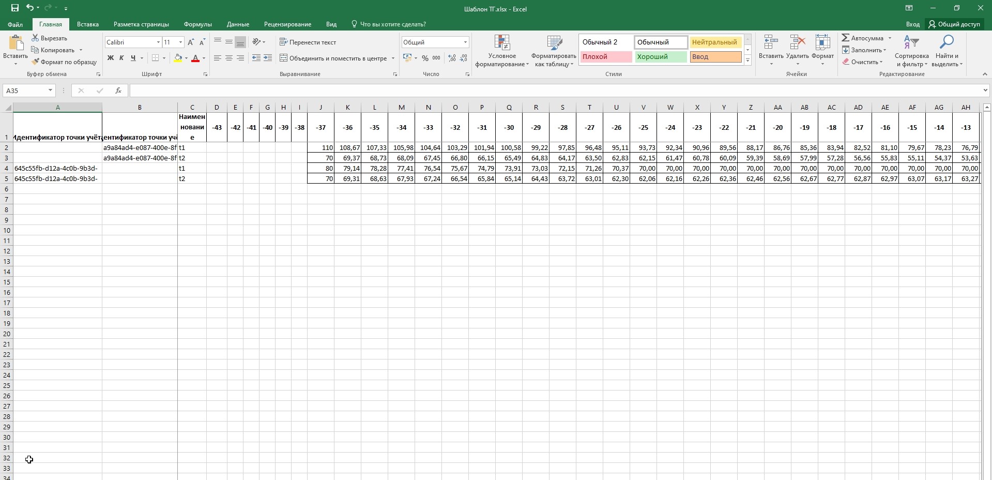Viewport: 992px width, 480px height.
Task: Undo the last action
Action: point(30,8)
